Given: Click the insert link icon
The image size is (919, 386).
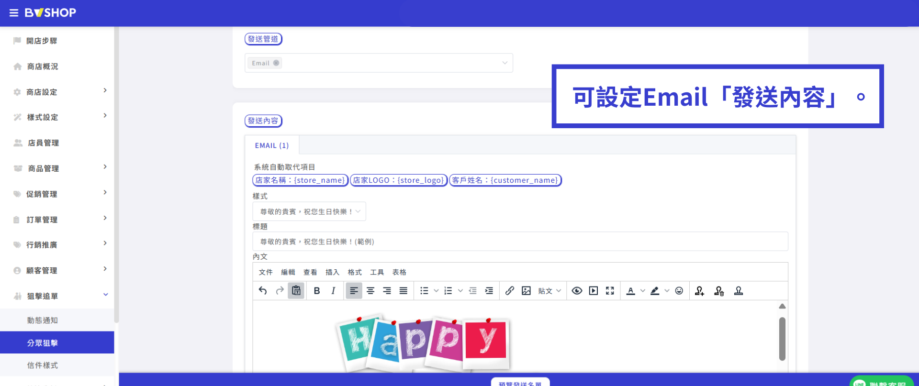Looking at the screenshot, I should 510,291.
